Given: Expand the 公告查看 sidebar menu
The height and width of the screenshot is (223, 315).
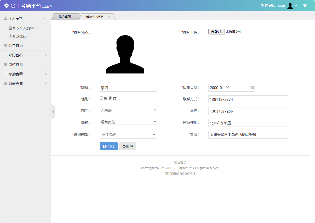Looking at the screenshot, I should pos(15,45).
